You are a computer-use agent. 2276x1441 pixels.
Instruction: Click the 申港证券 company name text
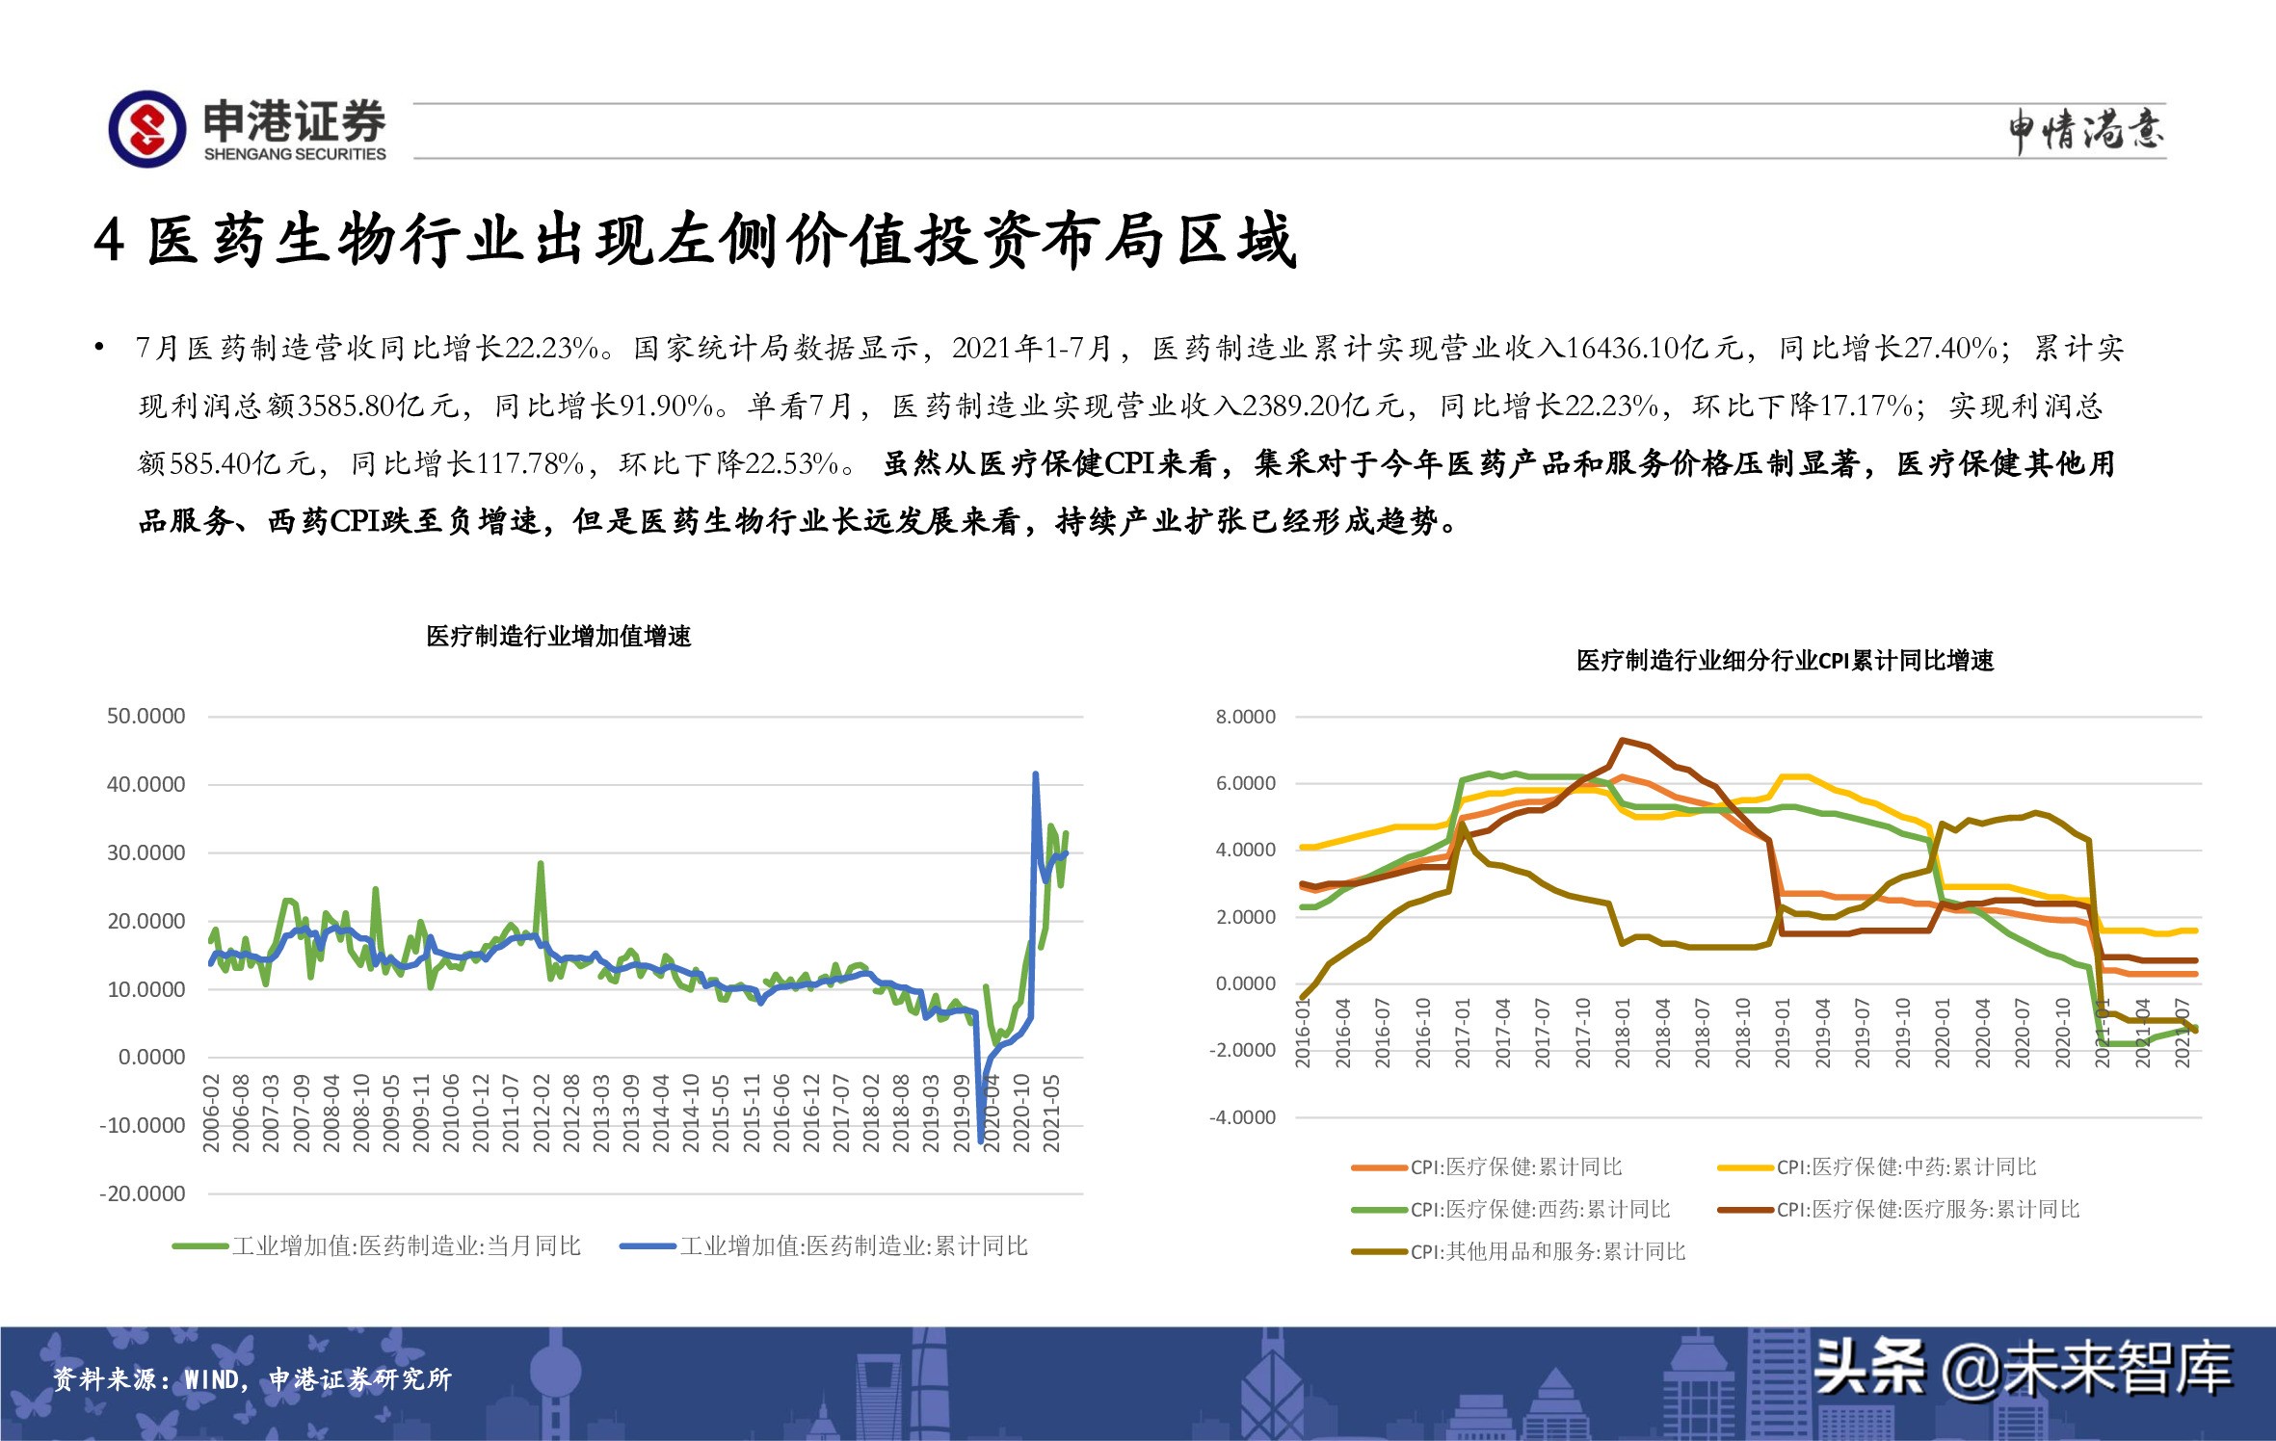click(294, 122)
